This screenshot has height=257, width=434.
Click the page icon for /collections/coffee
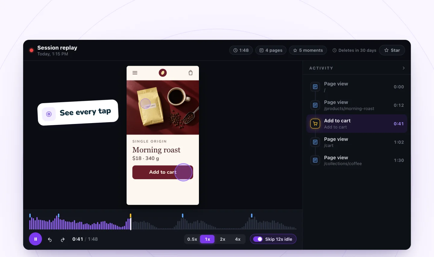pyautogui.click(x=315, y=160)
